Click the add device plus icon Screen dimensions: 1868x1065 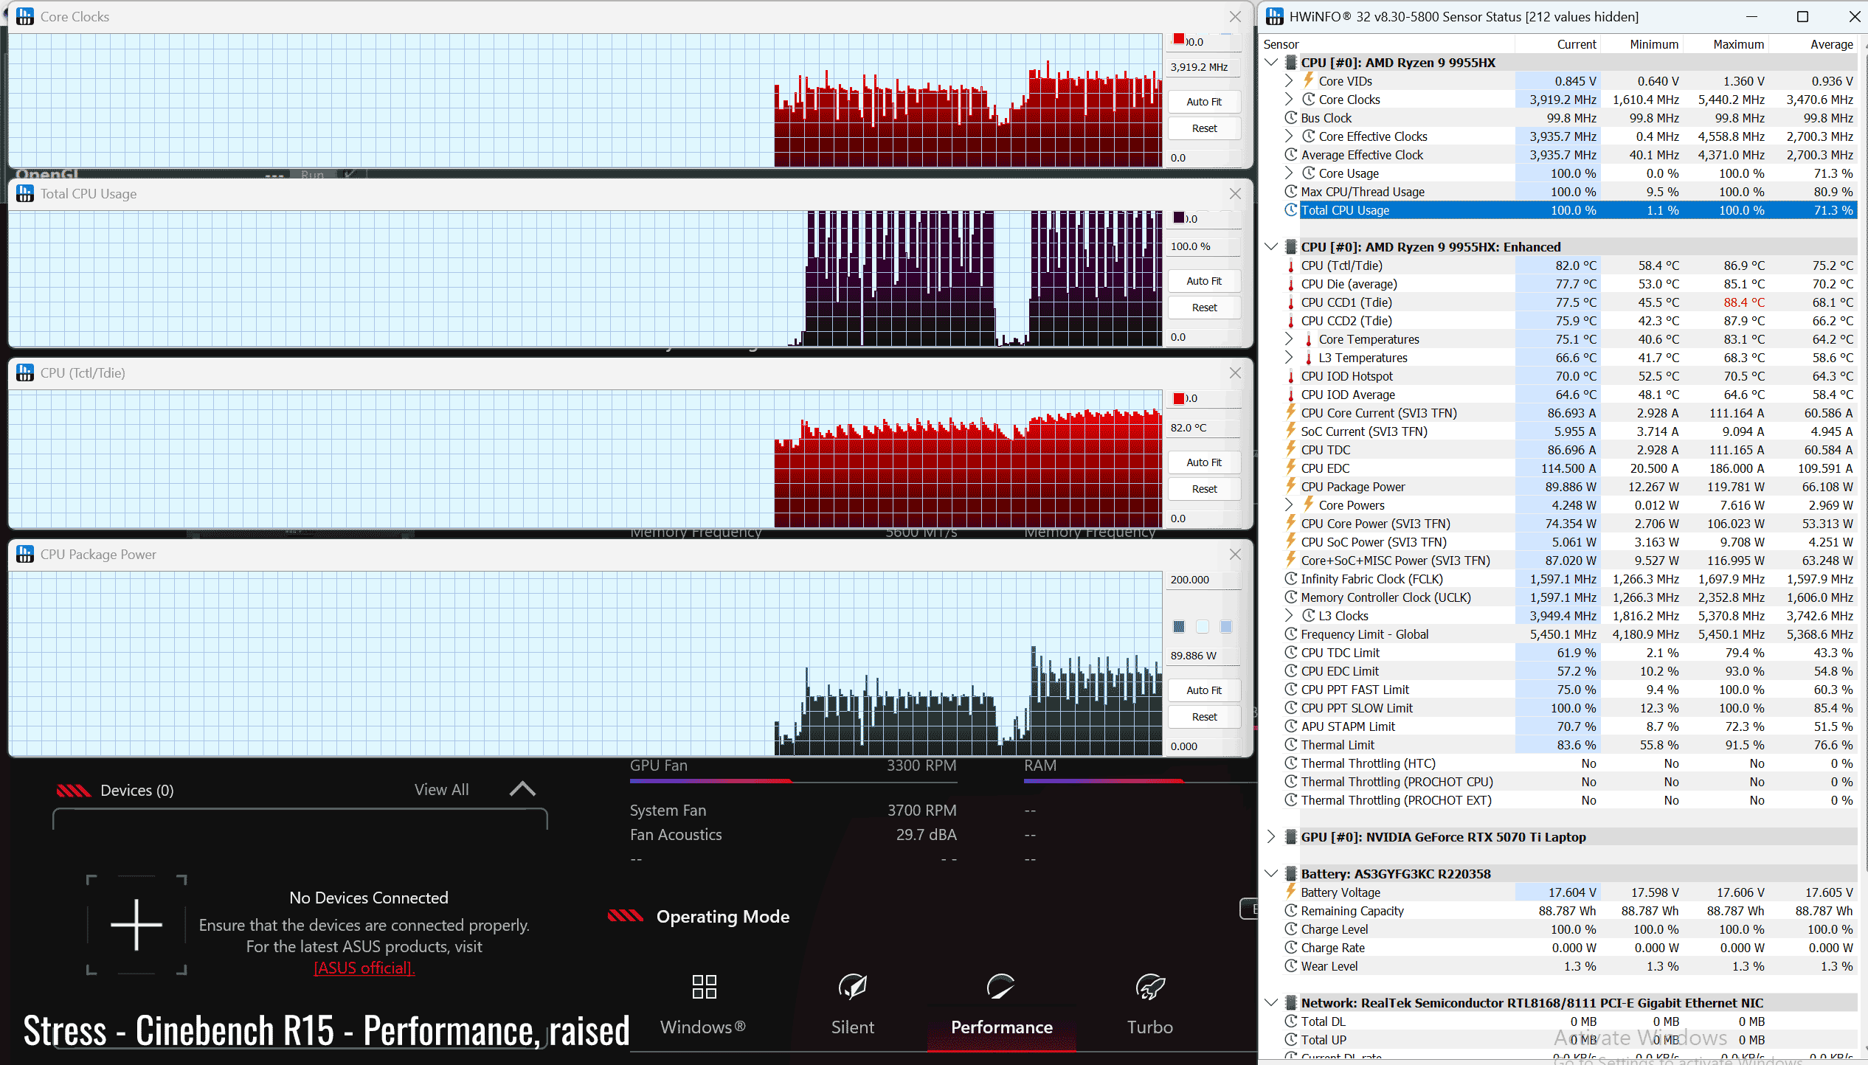click(136, 924)
